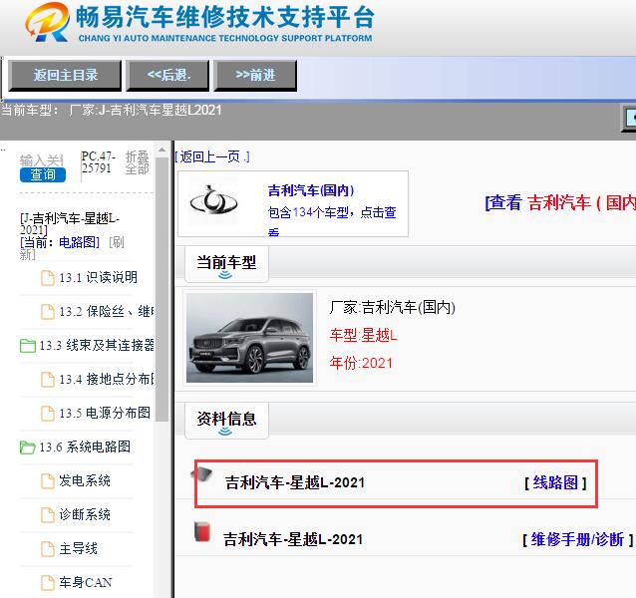Image resolution: width=636 pixels, height=598 pixels.
Task: Click the PC.47-25791 text in sidebar
Action: click(99, 162)
